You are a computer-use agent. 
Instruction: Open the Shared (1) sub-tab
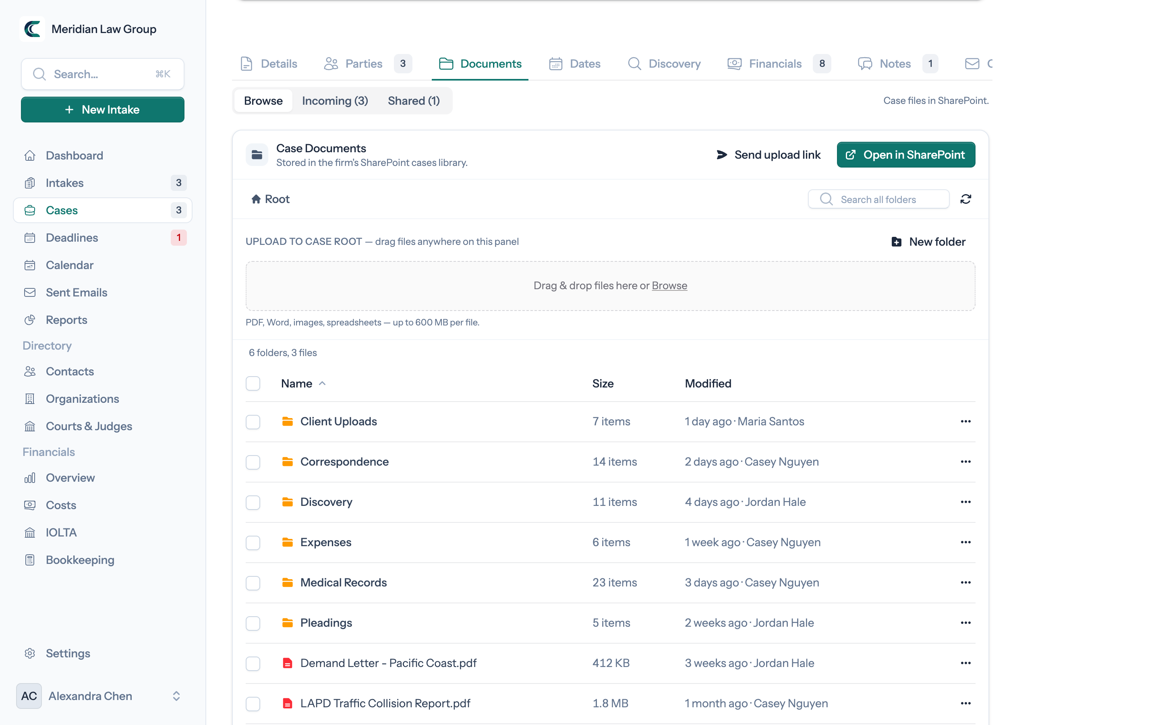(414, 101)
